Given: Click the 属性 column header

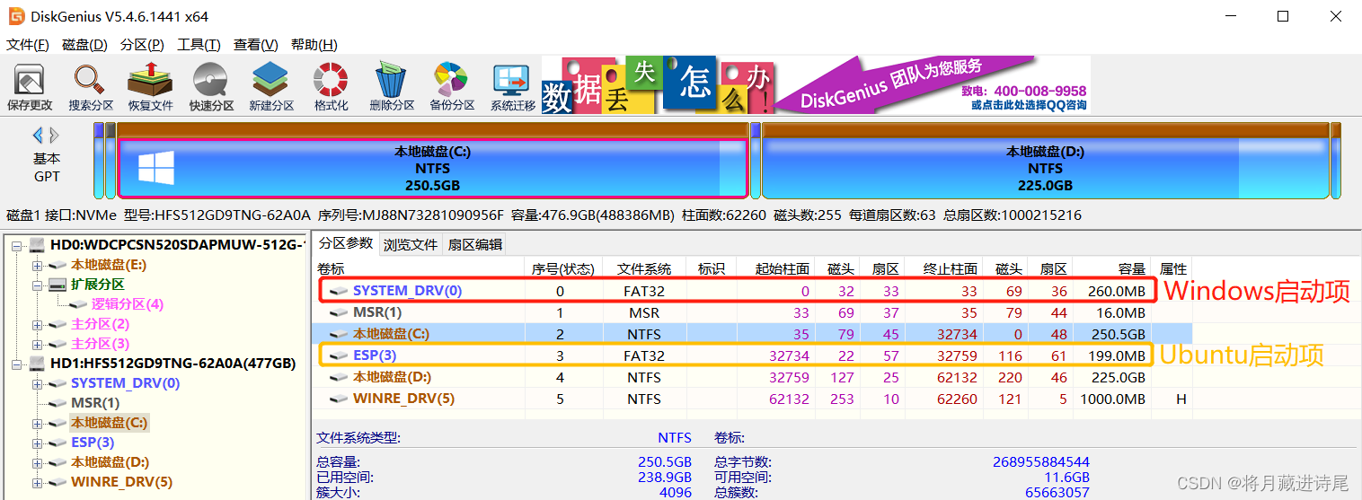Looking at the screenshot, I should tap(1172, 268).
